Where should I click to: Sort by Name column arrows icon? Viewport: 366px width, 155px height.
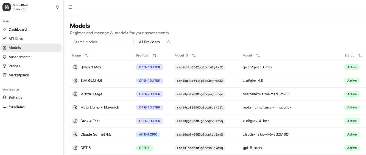(87, 55)
